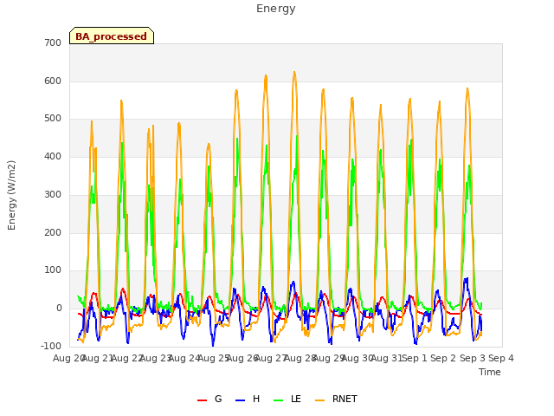Click the 600 y-axis tick label

[x=53, y=81]
